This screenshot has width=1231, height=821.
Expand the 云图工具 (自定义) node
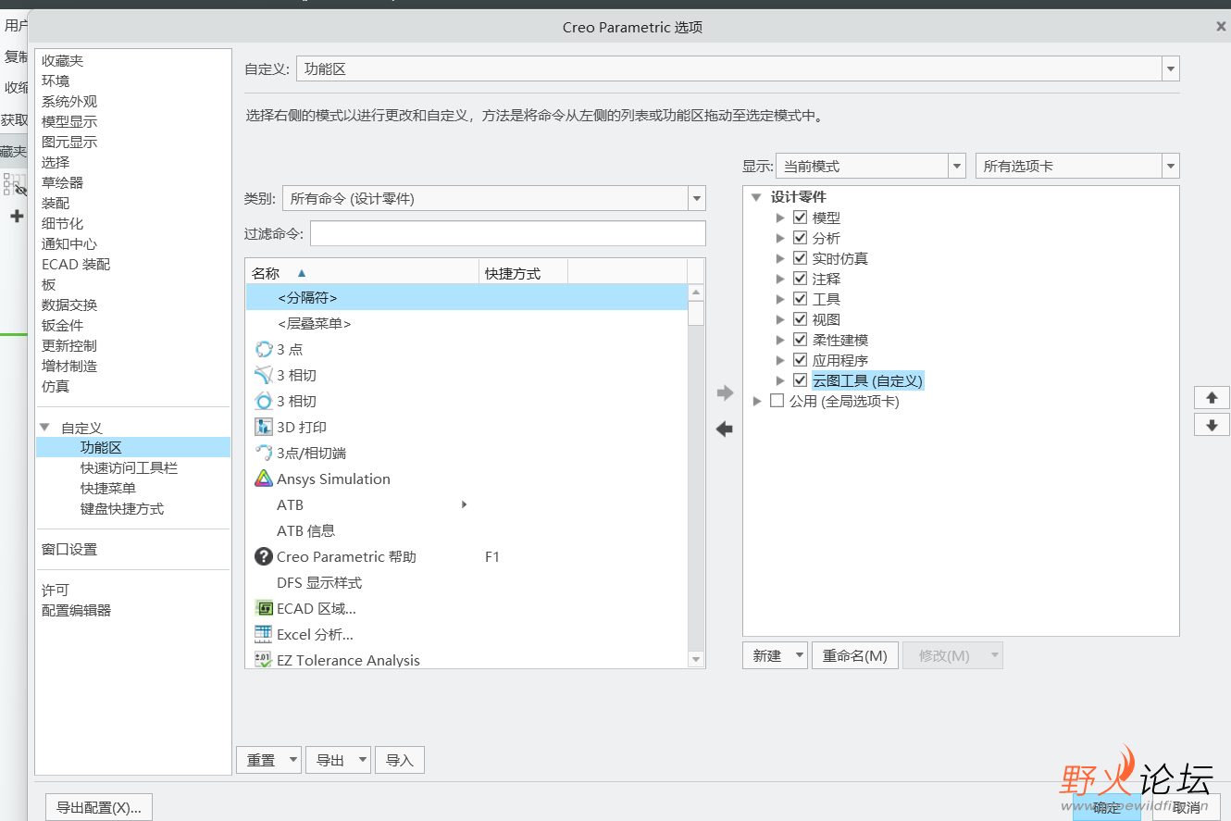tap(780, 380)
